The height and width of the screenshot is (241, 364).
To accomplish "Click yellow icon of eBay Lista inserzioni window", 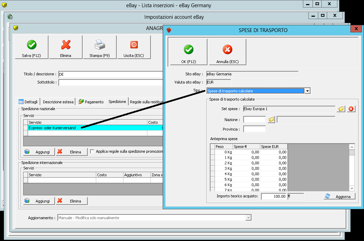I will 4,5.
